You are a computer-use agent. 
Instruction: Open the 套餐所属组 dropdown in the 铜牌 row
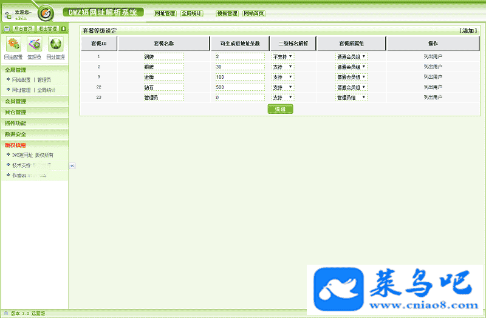coord(351,56)
